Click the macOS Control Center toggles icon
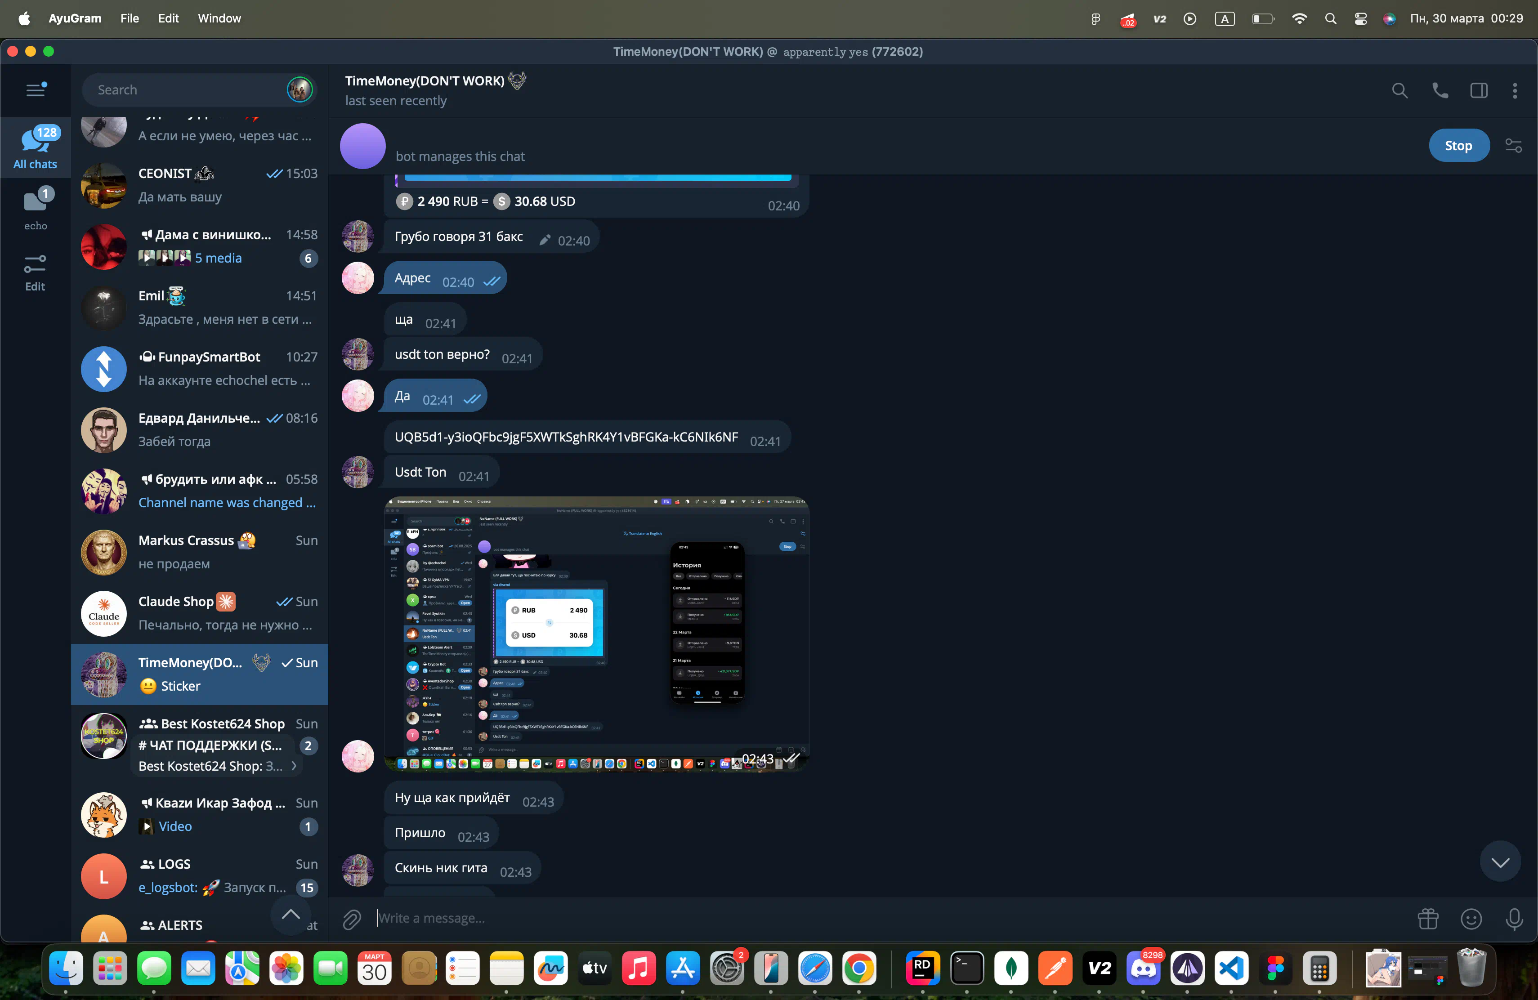 (1360, 19)
